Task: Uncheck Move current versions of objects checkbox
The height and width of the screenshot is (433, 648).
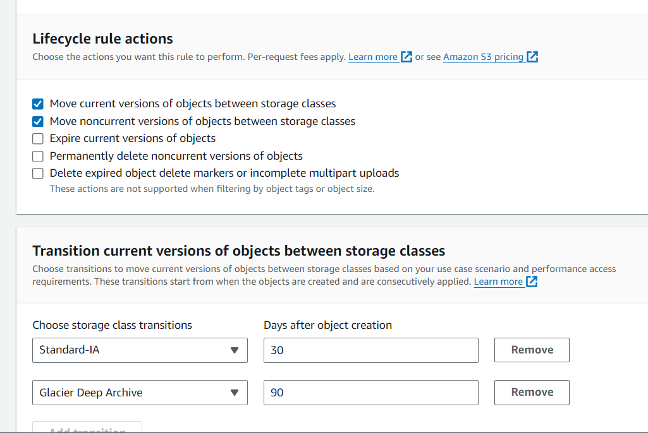Action: point(37,104)
